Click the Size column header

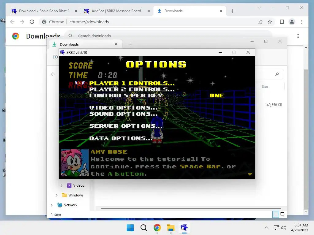click(265, 87)
